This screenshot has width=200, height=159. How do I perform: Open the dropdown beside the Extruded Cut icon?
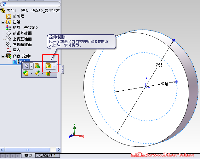pyautogui.click(x=54, y=66)
